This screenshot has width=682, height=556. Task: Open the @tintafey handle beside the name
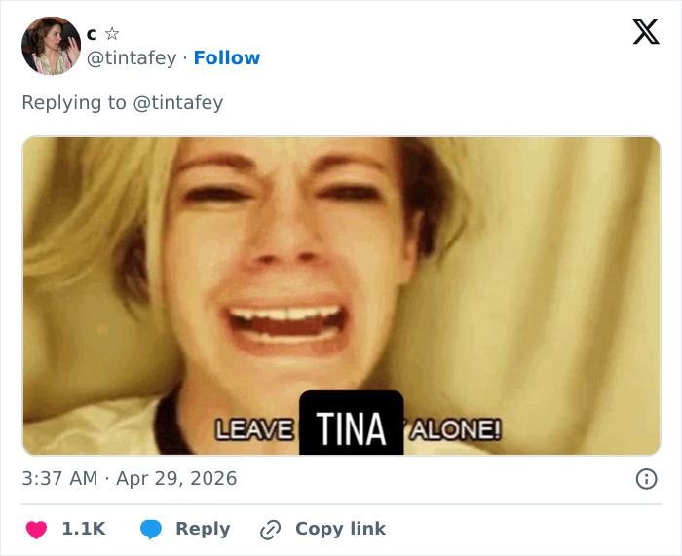(133, 58)
